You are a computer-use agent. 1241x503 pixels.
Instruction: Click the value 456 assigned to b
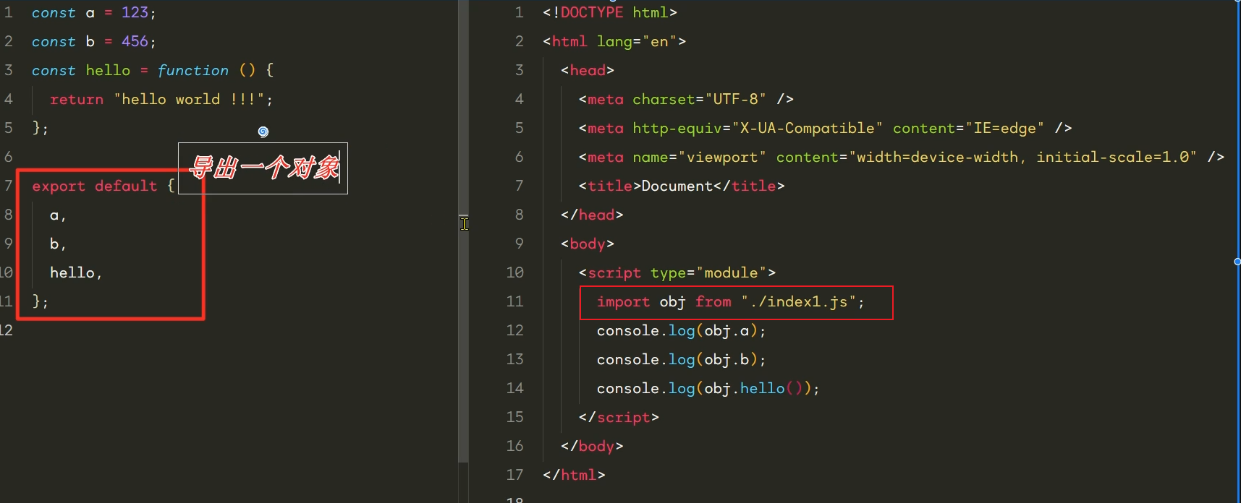[x=135, y=41]
